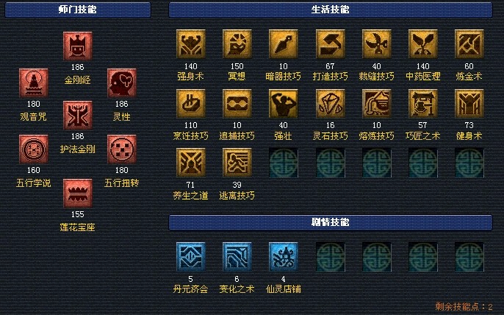This screenshot has width=504, height=315.
Task: Select the 灵石技巧 gem icon
Action: 330,104
